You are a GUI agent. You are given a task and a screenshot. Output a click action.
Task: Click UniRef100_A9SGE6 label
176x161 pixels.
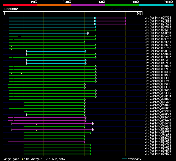point(158,109)
